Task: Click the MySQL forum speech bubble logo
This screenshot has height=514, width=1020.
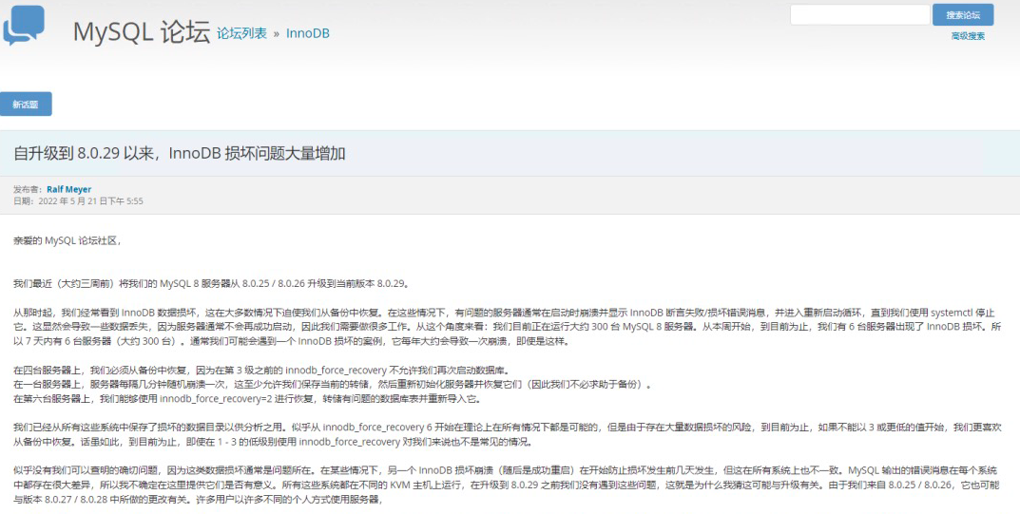Action: (24, 26)
